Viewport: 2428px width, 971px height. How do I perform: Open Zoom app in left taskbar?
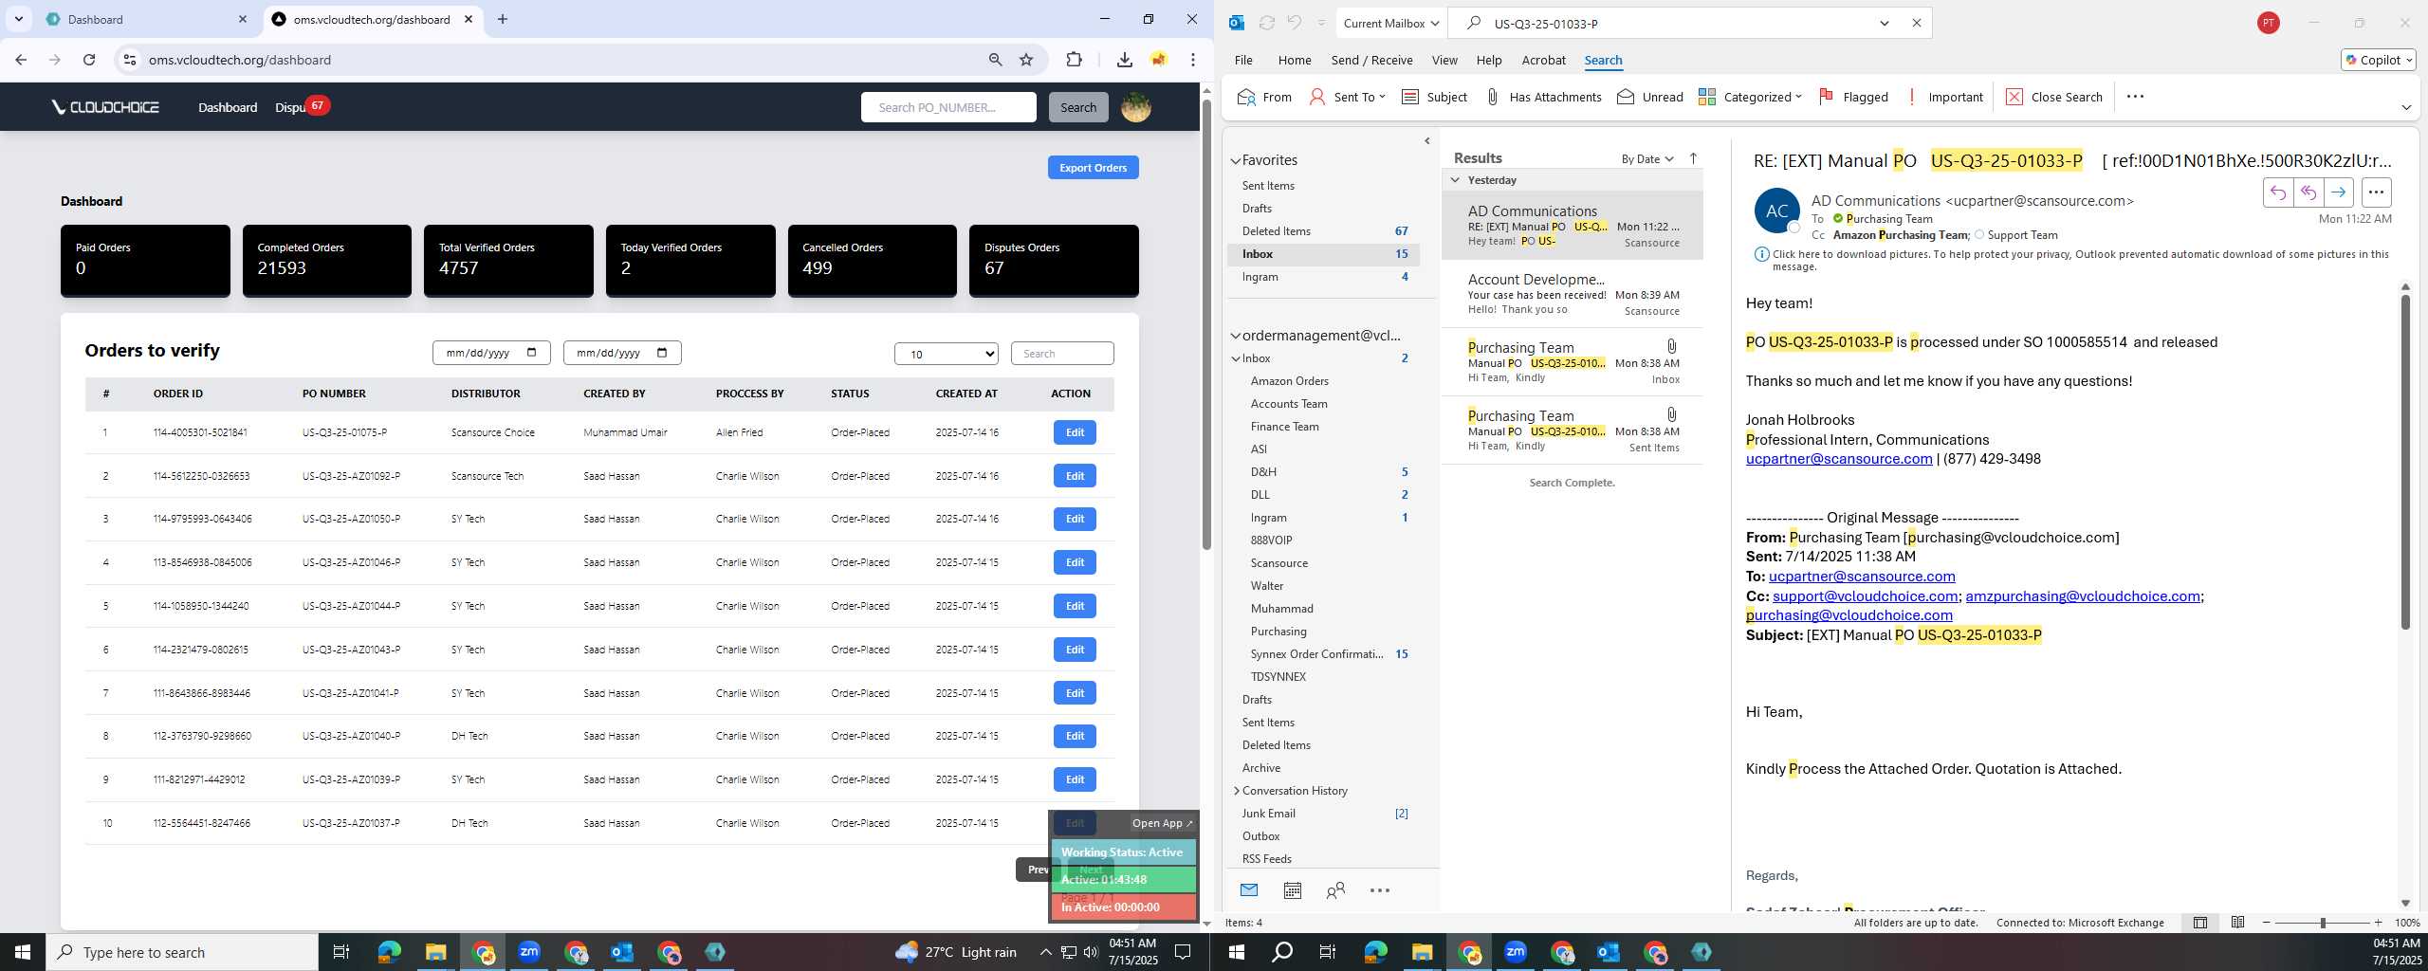(x=529, y=952)
